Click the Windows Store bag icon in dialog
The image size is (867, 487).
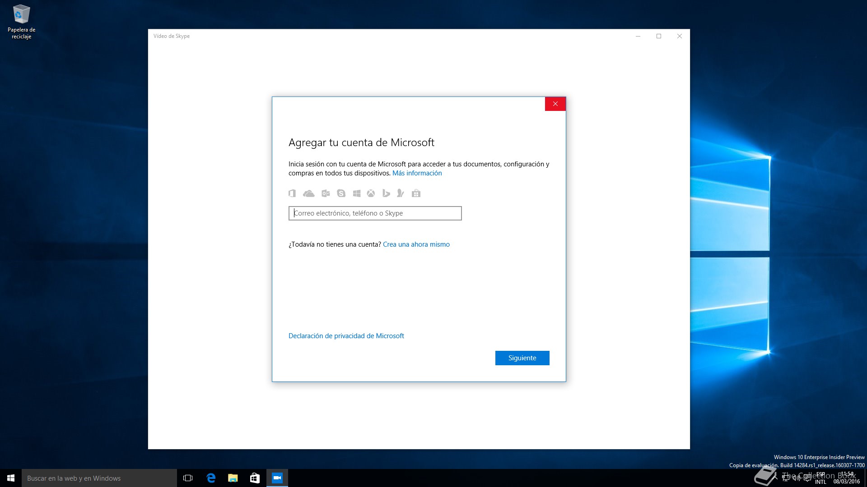(x=416, y=193)
